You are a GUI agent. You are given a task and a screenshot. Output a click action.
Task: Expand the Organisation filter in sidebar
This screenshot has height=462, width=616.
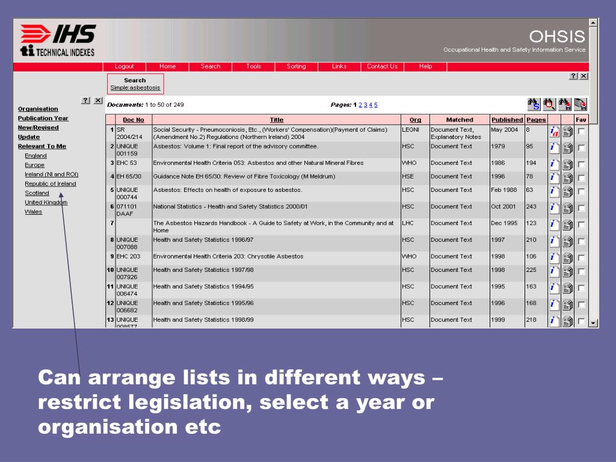(x=38, y=109)
